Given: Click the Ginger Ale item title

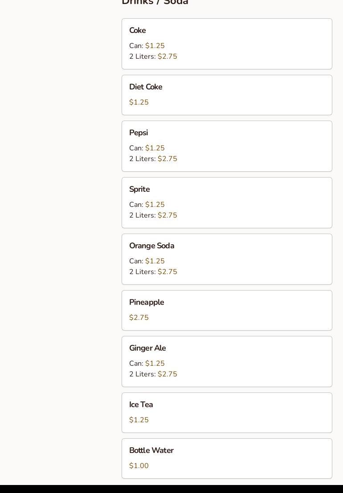Looking at the screenshot, I should [x=147, y=348].
